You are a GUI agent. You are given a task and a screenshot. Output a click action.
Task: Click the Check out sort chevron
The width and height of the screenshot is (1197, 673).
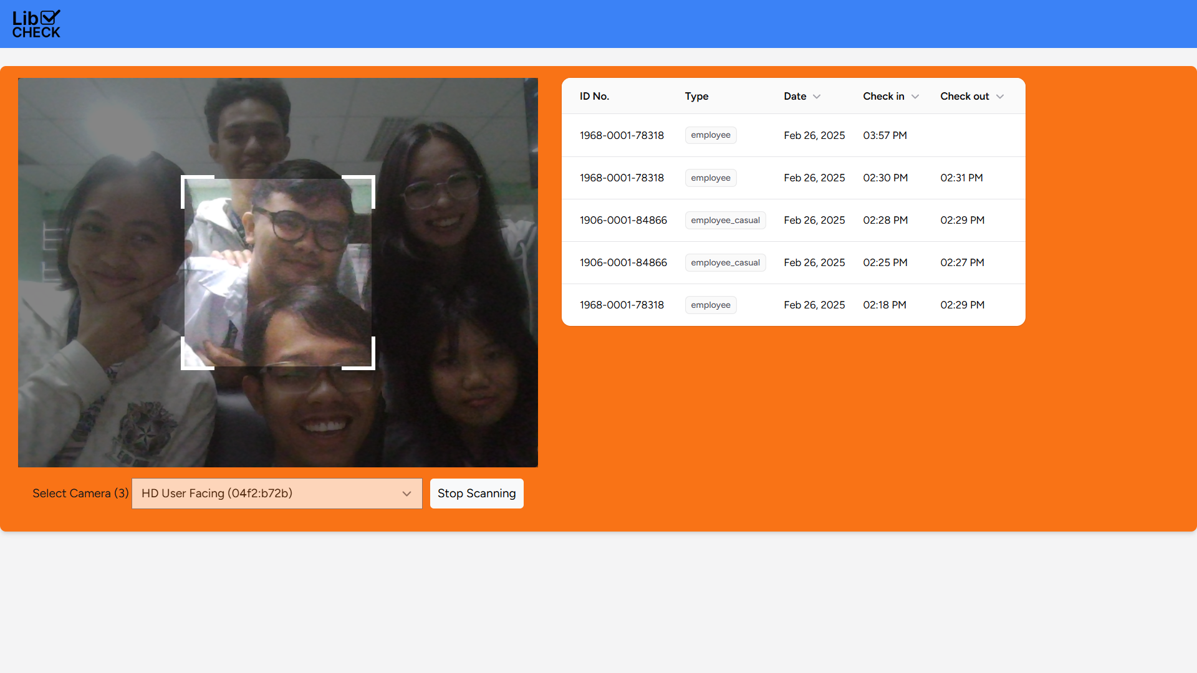[1000, 97]
